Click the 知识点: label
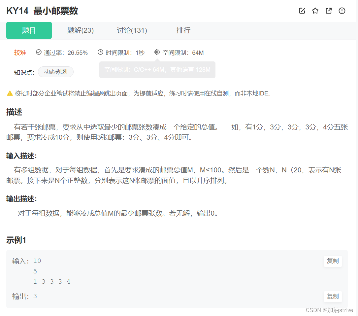 click(x=24, y=72)
